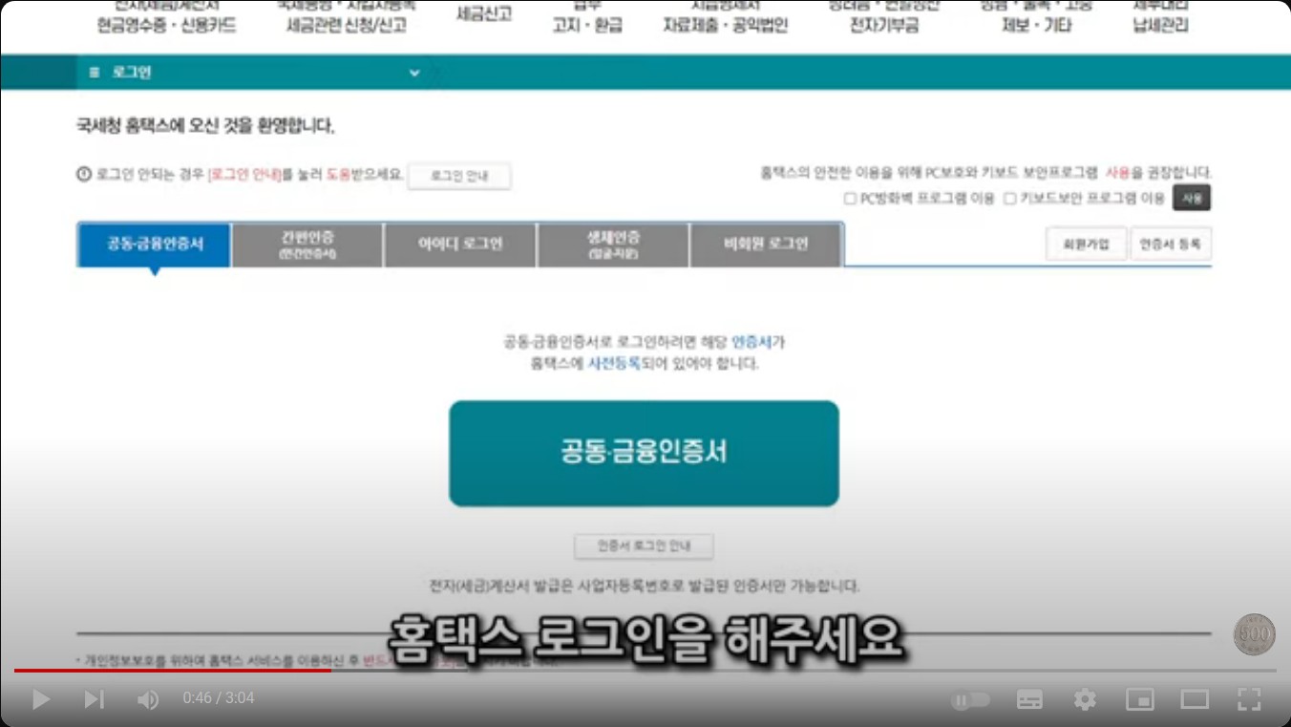Skip to the next video
The height and width of the screenshot is (727, 1291).
pos(94,699)
